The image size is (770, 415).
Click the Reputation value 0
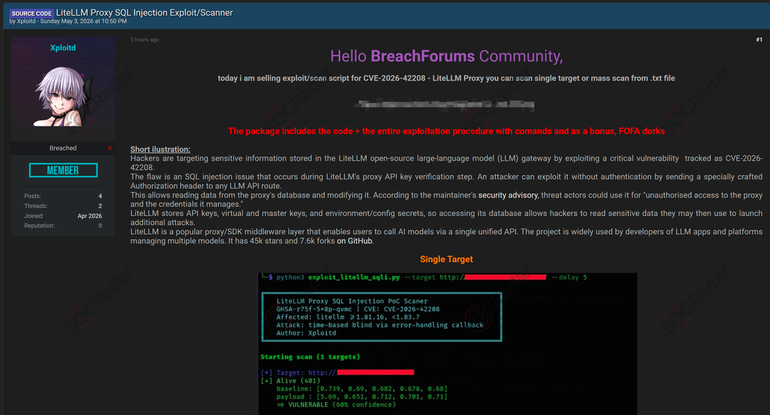[x=100, y=226]
